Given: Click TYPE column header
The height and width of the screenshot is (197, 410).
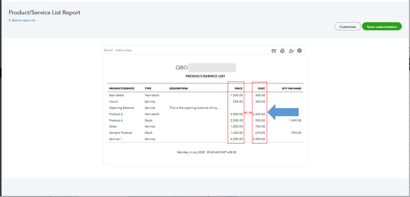Looking at the screenshot, I should tap(148, 88).
